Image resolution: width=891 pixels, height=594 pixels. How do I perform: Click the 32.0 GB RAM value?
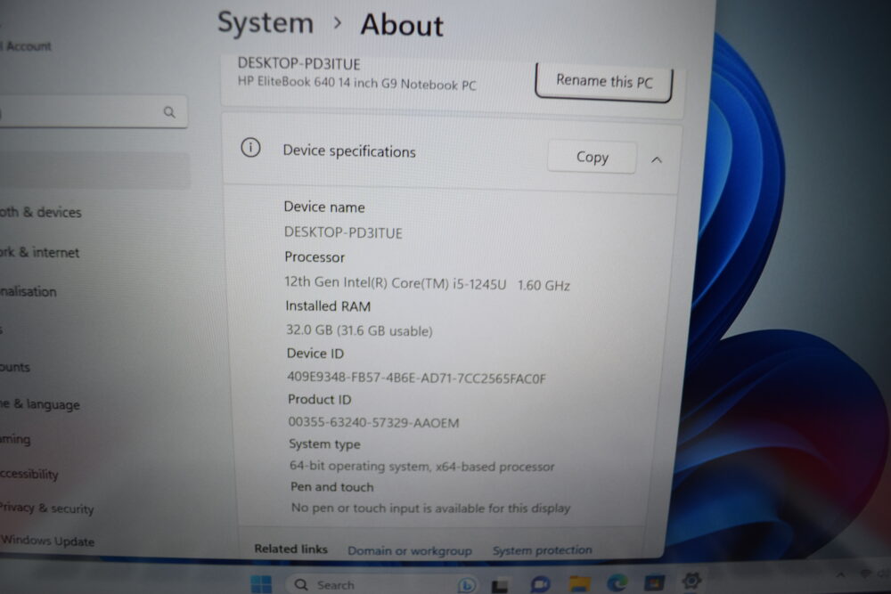coord(359,330)
